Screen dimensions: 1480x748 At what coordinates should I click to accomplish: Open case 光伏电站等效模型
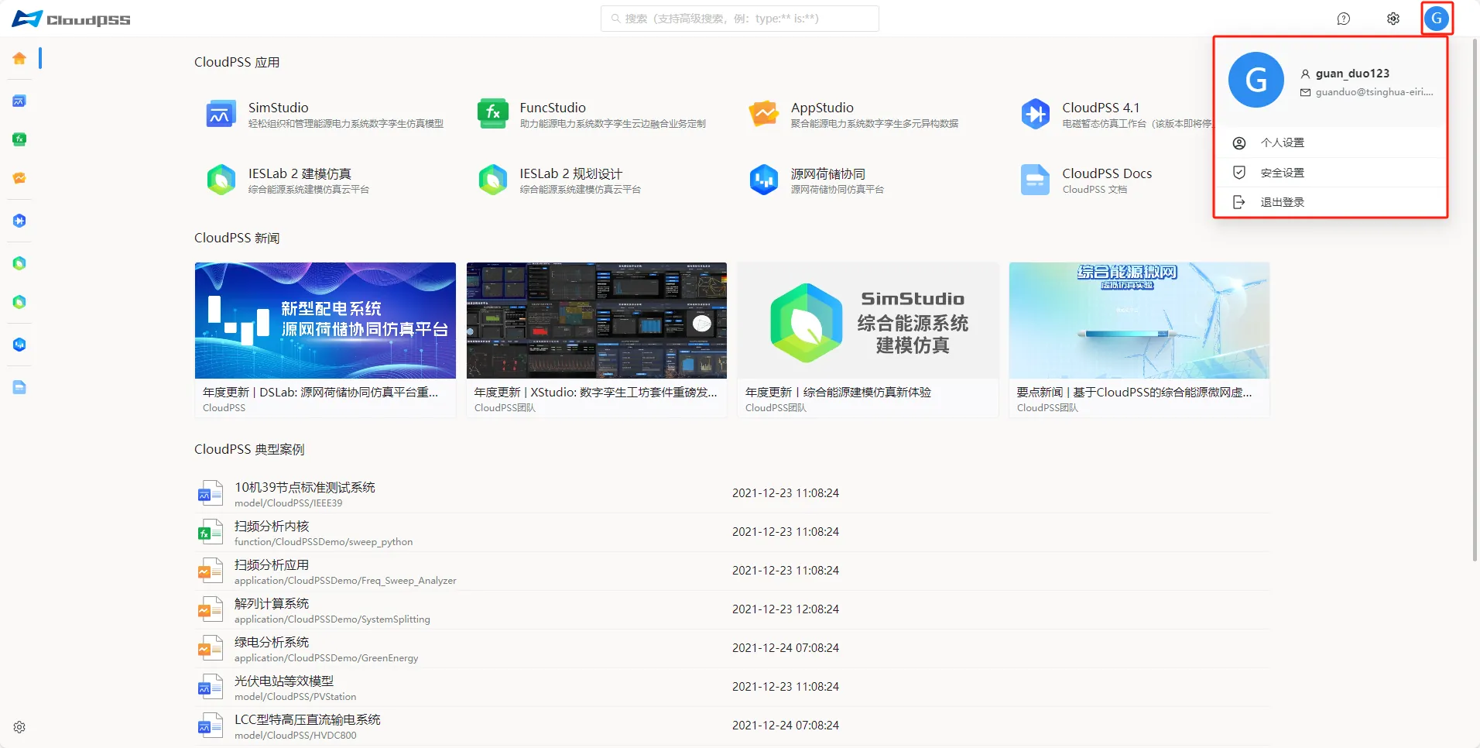click(284, 681)
